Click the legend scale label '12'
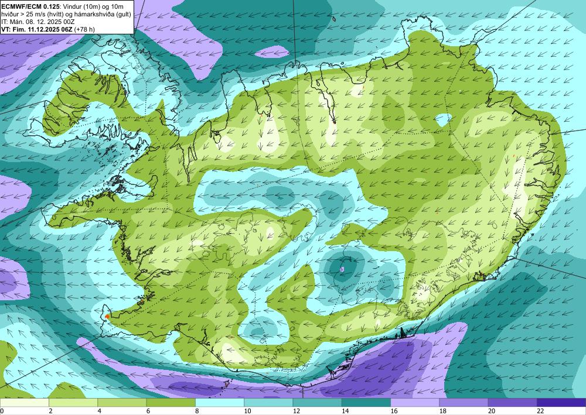The image size is (586, 415). (297, 411)
